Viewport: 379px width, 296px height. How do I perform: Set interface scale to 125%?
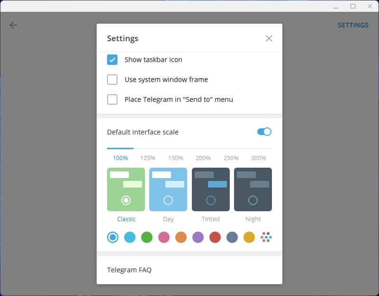(x=148, y=158)
